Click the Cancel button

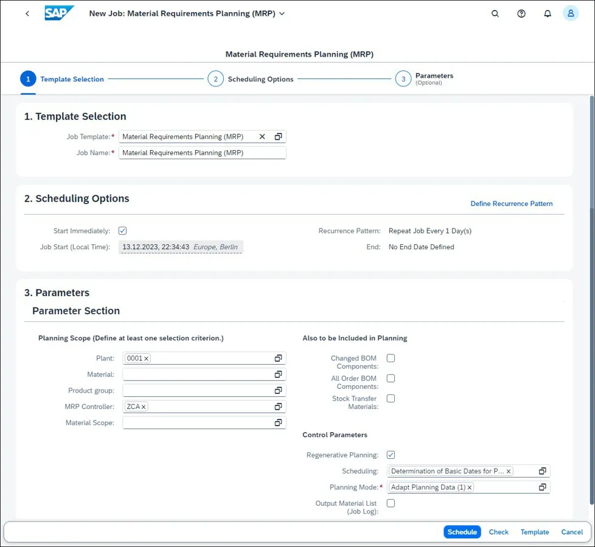(x=572, y=532)
